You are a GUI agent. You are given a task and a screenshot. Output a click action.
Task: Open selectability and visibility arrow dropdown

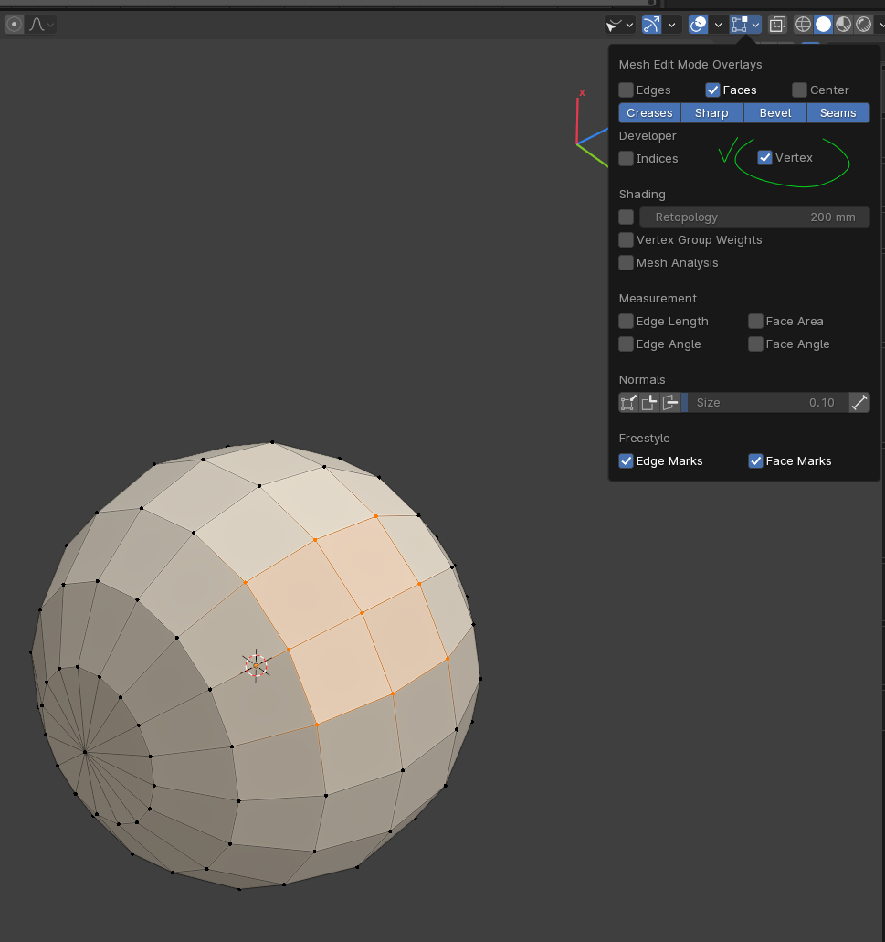[619, 25]
